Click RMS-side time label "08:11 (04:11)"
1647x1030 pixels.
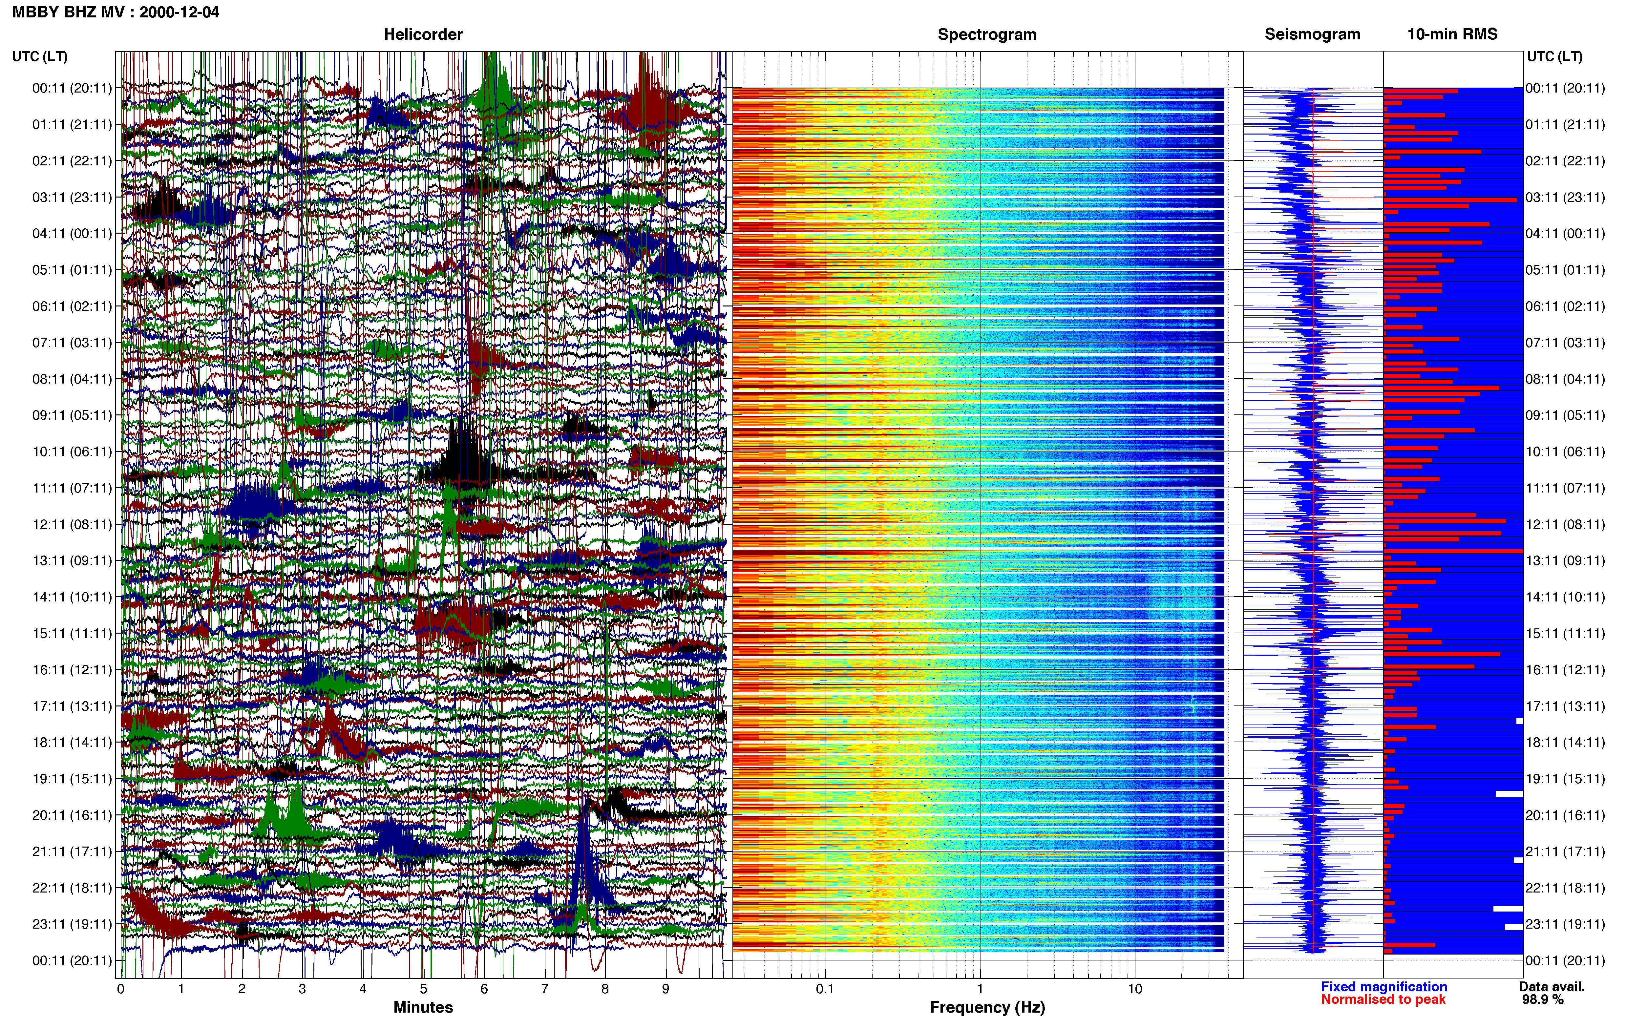tap(1565, 379)
